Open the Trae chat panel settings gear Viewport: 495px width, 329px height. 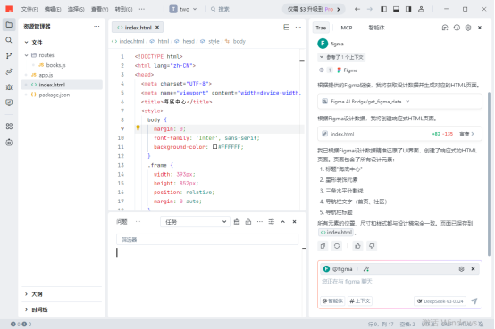[x=468, y=28]
